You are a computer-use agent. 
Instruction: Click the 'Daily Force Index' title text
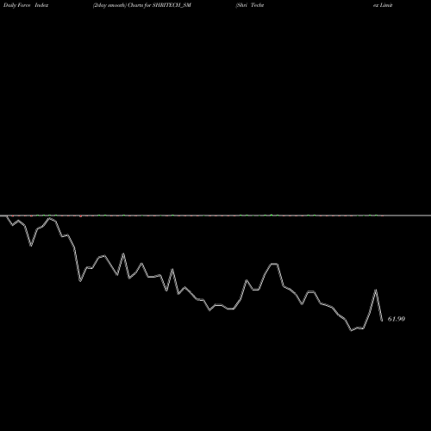26,5
